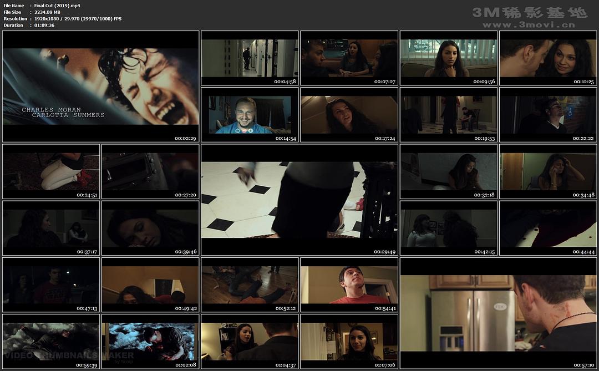
Task: Select the snow scene thumbnail at 01:02:08
Action: pyautogui.click(x=150, y=341)
